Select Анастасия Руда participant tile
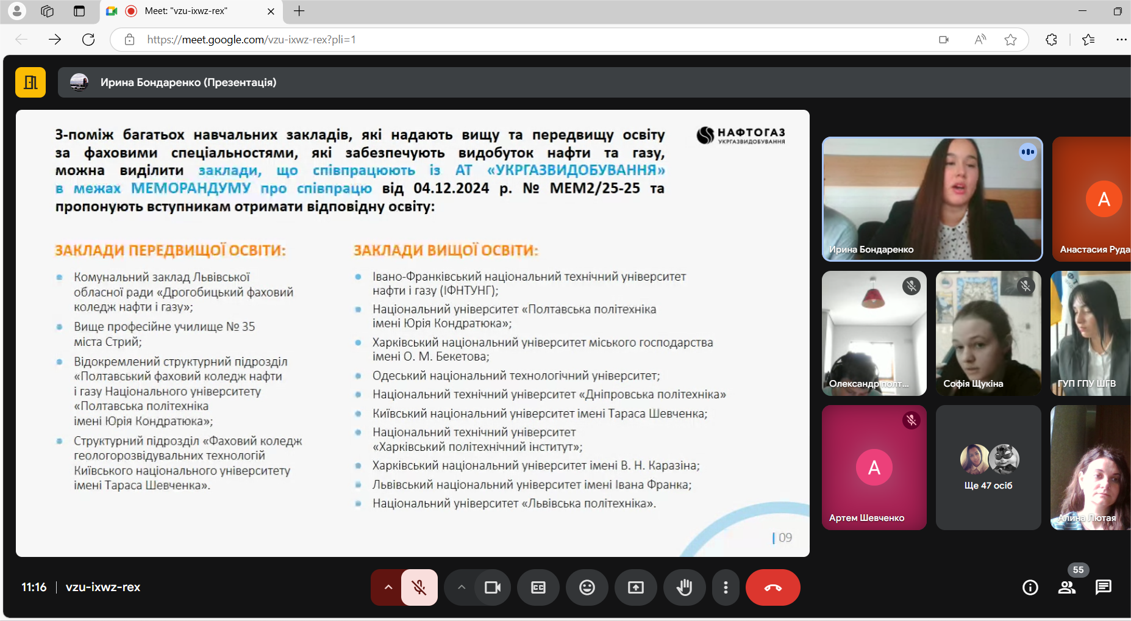The image size is (1131, 621). point(1091,199)
